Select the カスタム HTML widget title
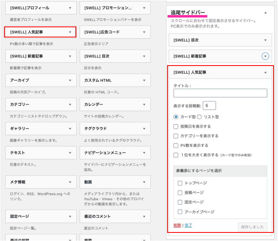 pos(98,80)
